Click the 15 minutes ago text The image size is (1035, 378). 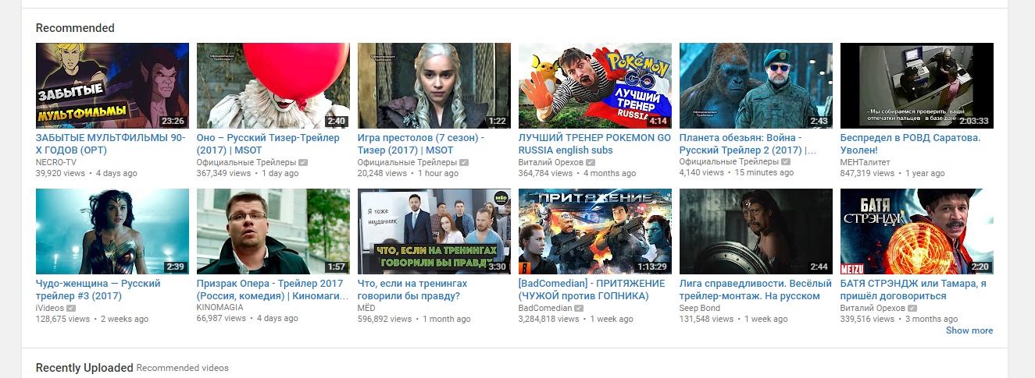tap(763, 173)
